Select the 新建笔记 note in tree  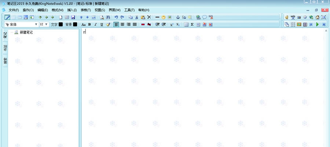coord(26,32)
